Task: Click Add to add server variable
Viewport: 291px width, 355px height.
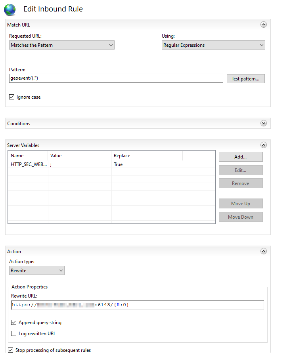Action: pos(240,157)
